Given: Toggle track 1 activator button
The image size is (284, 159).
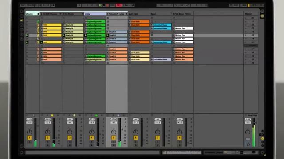Looking at the screenshot, I should pos(29,138).
